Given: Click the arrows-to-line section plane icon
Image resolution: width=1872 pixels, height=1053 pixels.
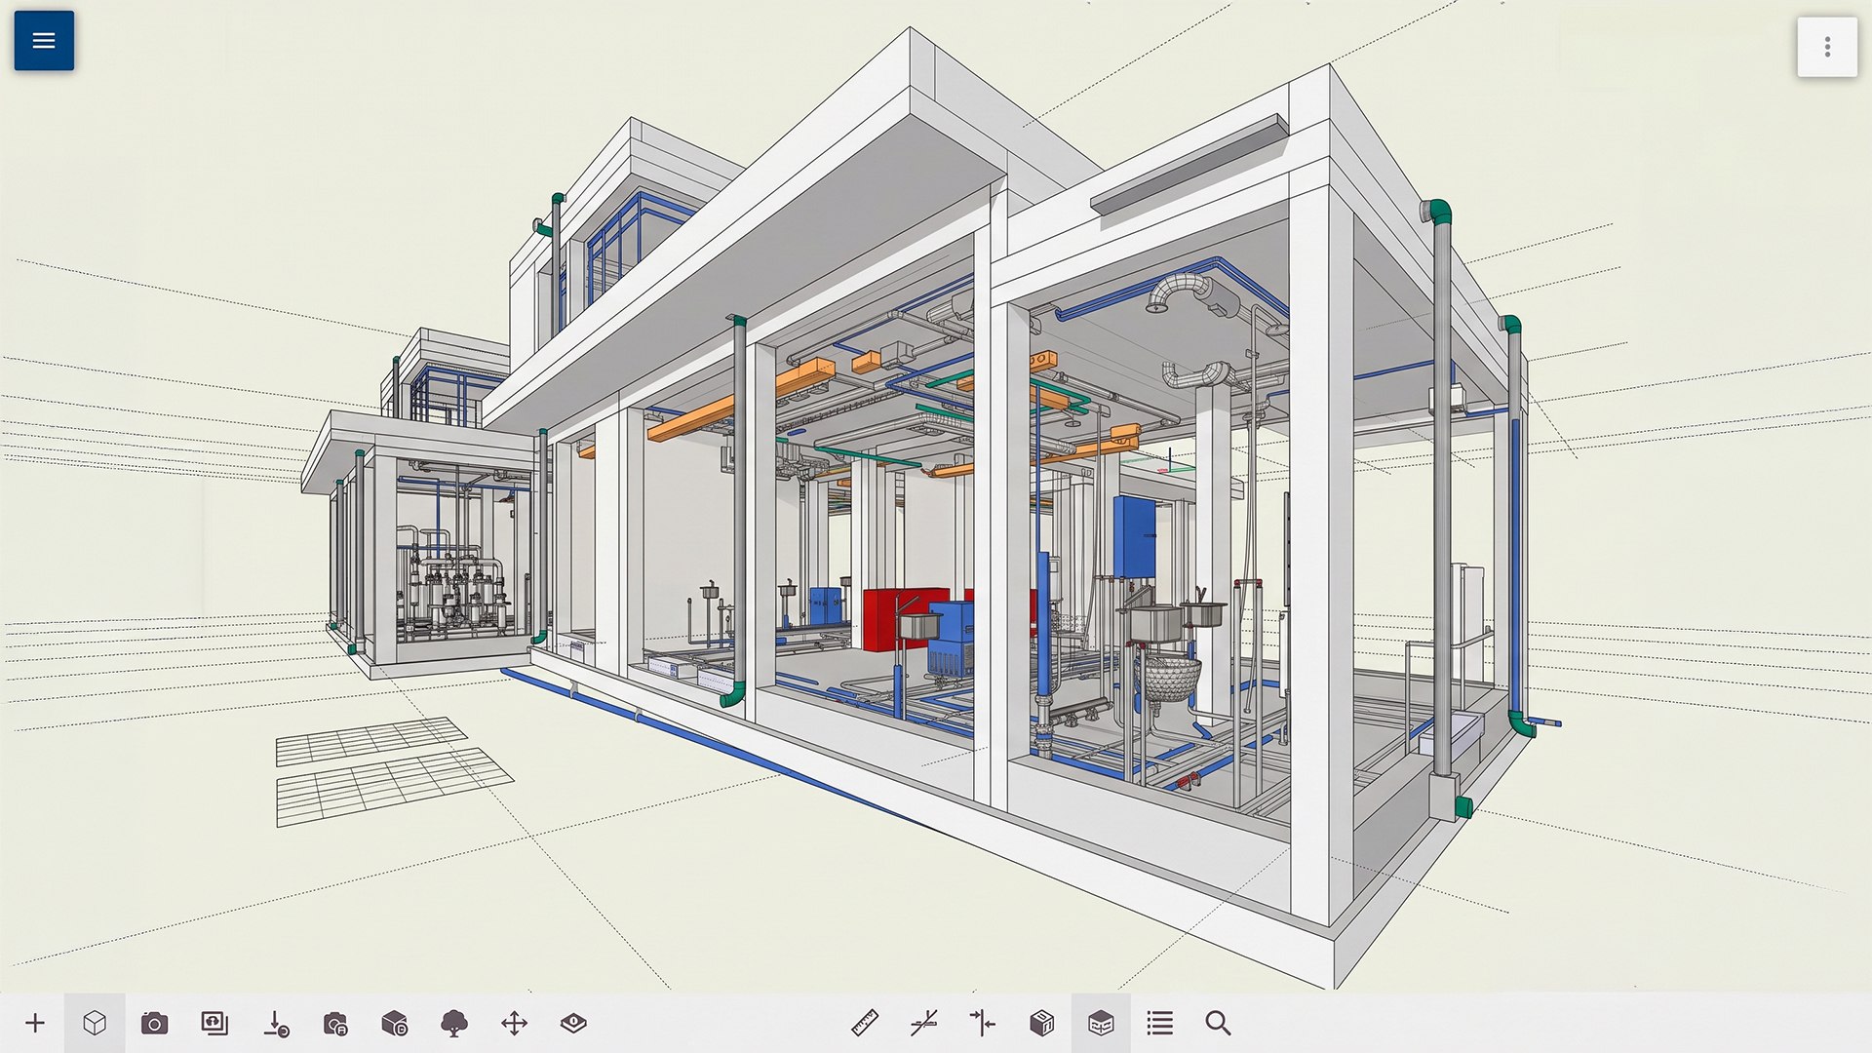Looking at the screenshot, I should coord(983,1023).
